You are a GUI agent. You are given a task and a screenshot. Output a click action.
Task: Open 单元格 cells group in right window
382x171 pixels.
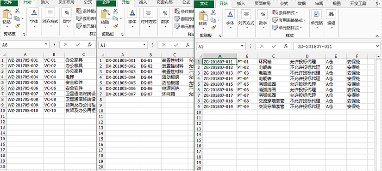(x=317, y=19)
